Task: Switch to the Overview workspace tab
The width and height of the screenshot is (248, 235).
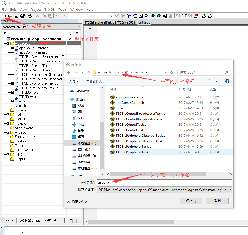Action: 10,220
